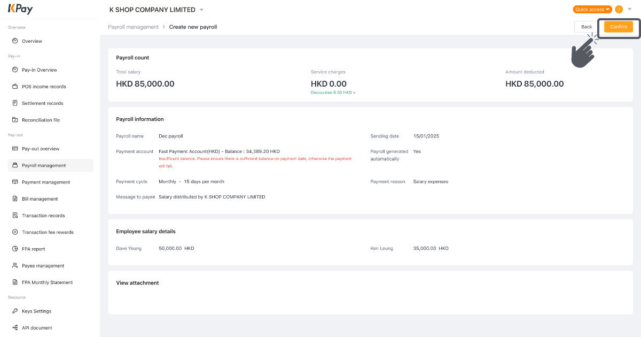
Task: Select the Overview icon in the sidebar
Action: 15,41
